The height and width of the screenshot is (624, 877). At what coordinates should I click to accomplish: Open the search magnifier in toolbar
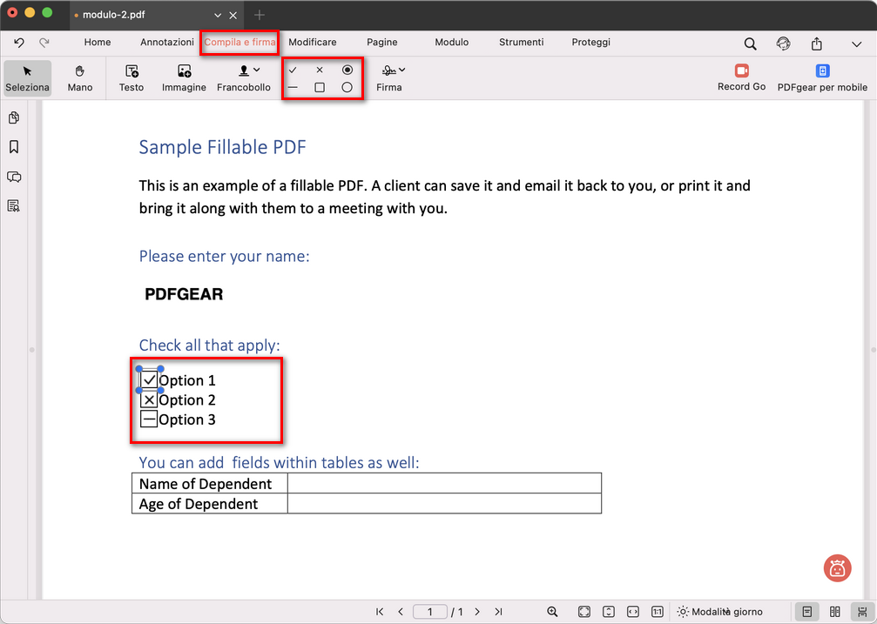(x=750, y=44)
